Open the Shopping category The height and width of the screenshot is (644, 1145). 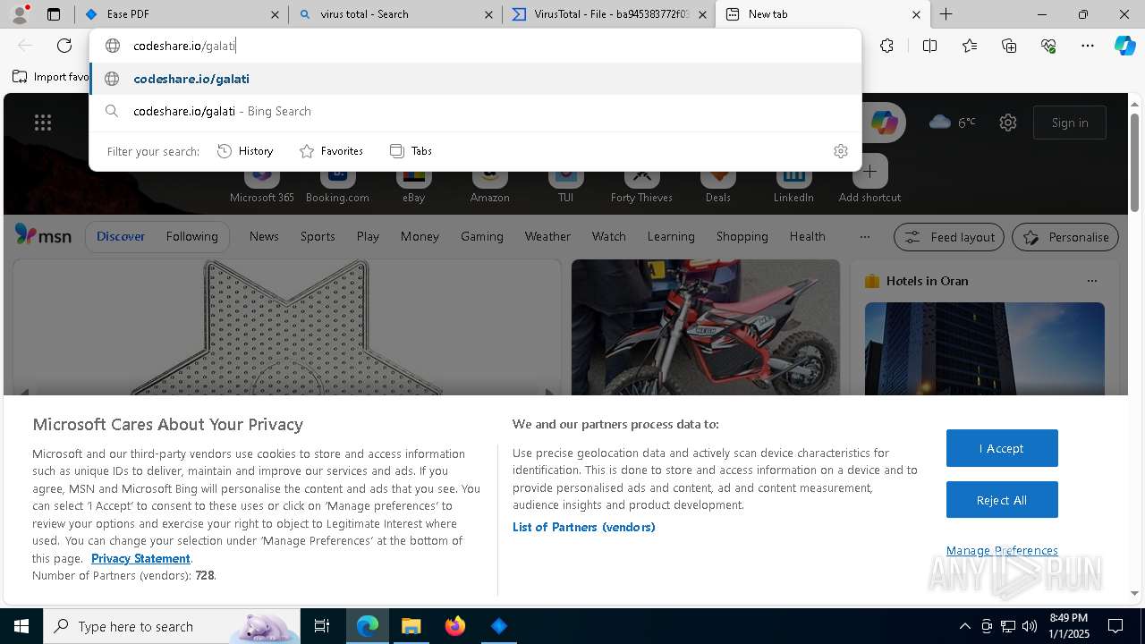click(742, 236)
